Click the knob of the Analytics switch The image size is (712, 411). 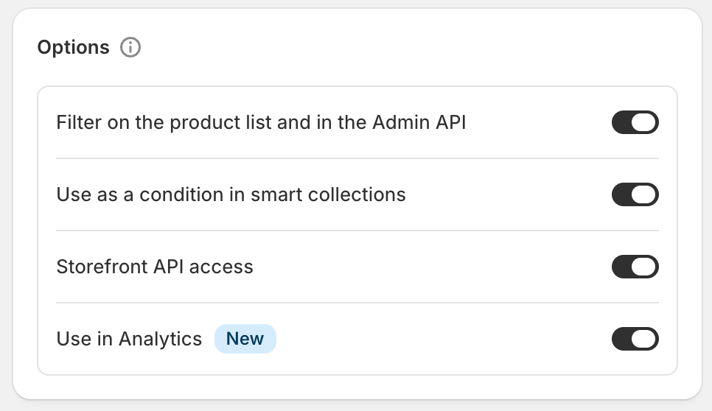pos(644,339)
